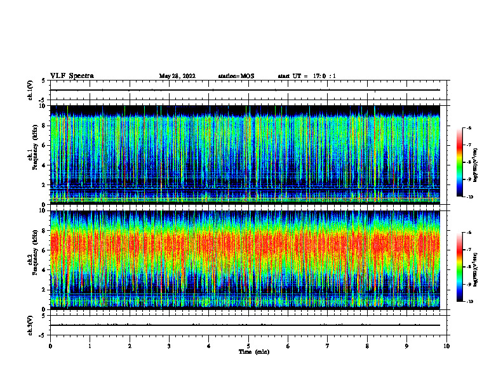Viewport: 503px width, 388px height.
Task: Select the ch.1 color bar "log(PSD)" unit label
Action: click(x=476, y=165)
